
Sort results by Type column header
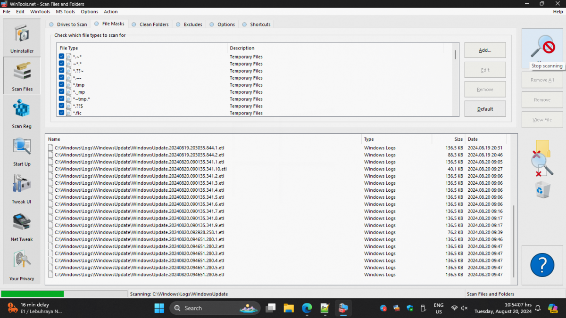397,139
